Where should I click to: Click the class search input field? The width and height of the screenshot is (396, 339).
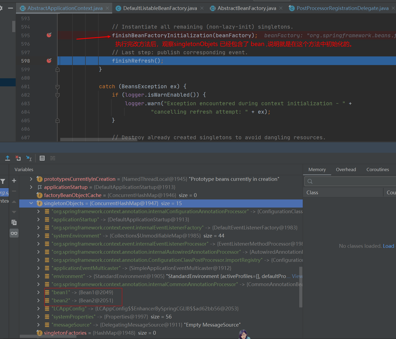(350, 181)
